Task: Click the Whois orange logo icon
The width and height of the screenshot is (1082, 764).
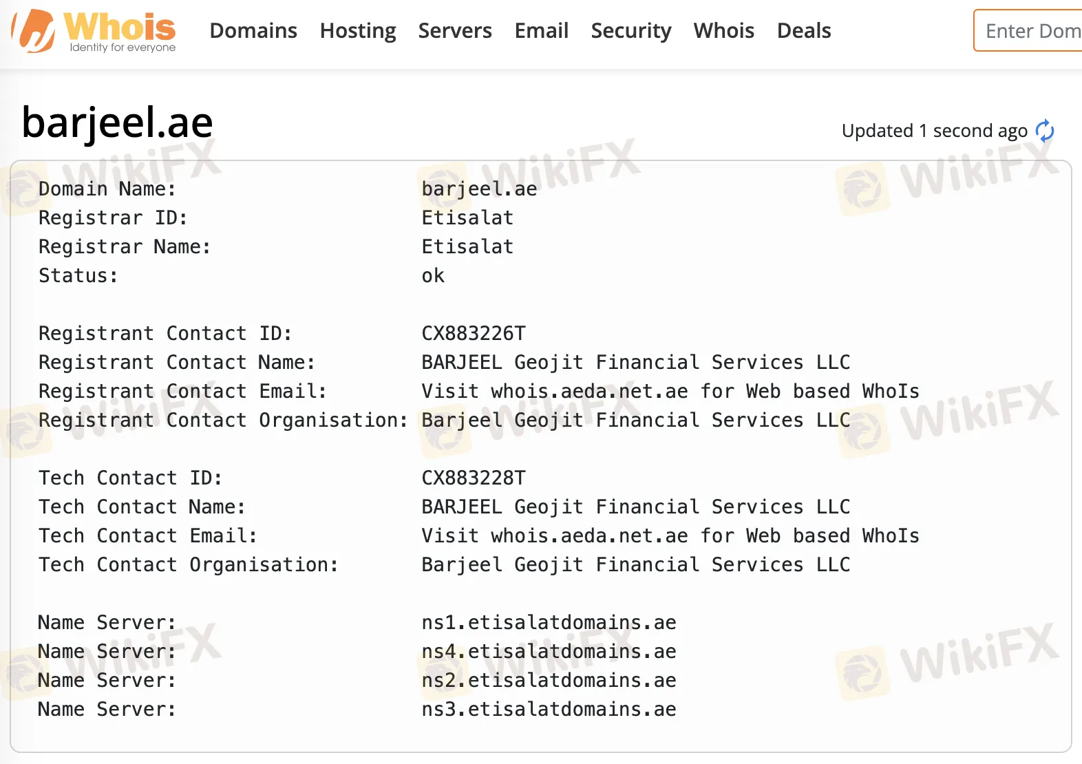Action: click(x=34, y=31)
